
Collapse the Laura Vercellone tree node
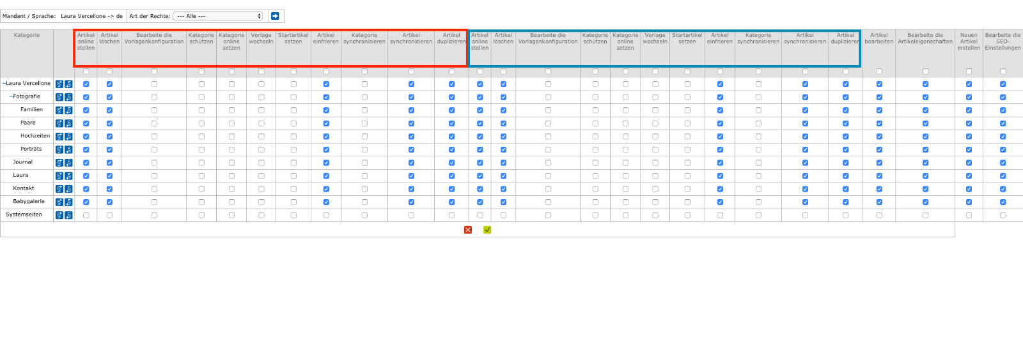[4, 84]
